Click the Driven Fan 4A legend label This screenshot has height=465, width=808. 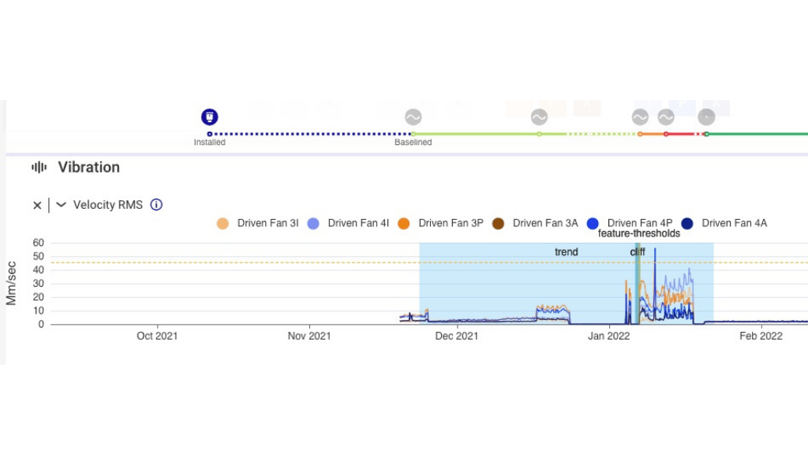point(735,223)
